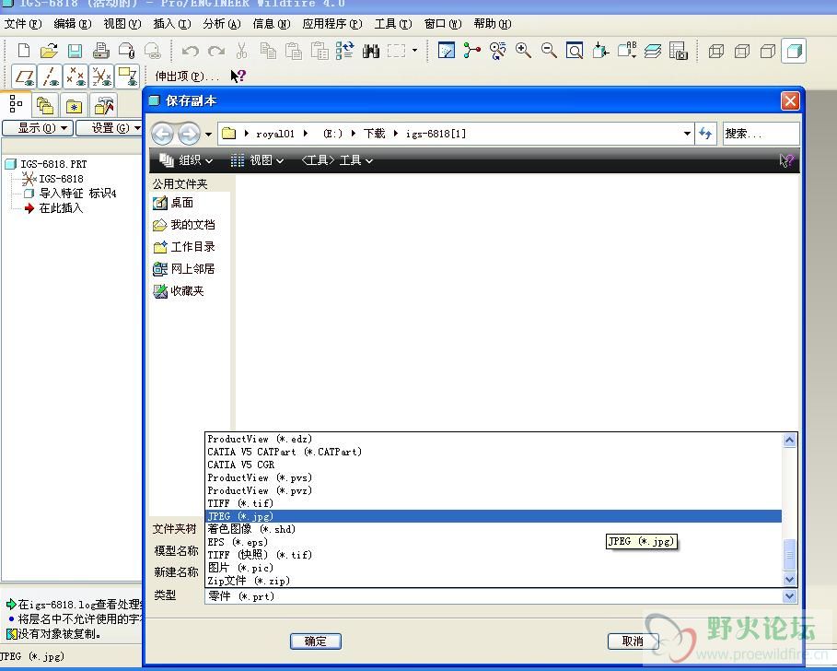Screen dimensions: 837x671
Task: Click the Undo arrow icon
Action: click(190, 51)
